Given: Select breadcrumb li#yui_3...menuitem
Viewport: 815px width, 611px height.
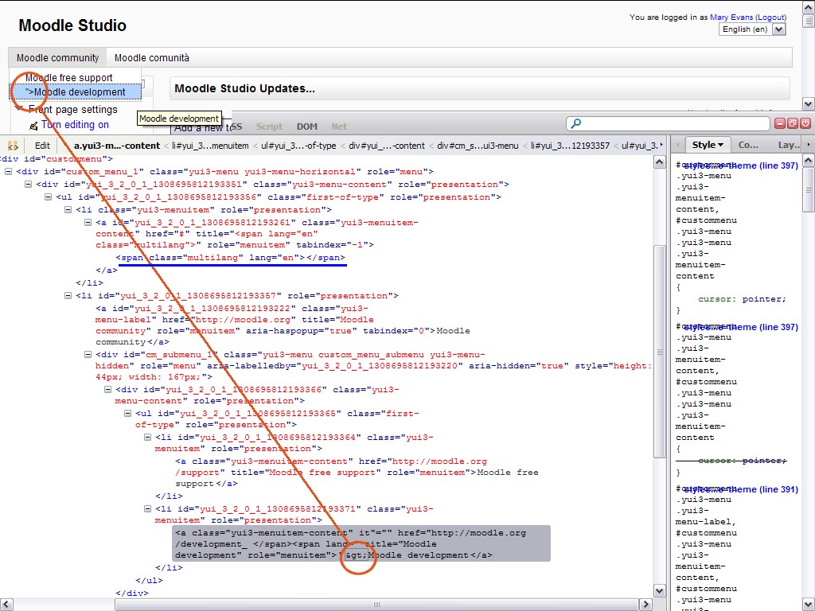Looking at the screenshot, I should 210,146.
